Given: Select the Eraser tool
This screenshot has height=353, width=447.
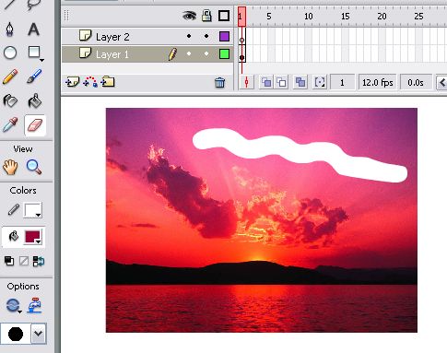Looking at the screenshot, I should click(x=35, y=125).
